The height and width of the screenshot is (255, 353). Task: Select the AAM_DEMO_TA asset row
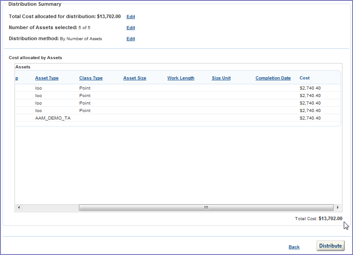click(53, 118)
